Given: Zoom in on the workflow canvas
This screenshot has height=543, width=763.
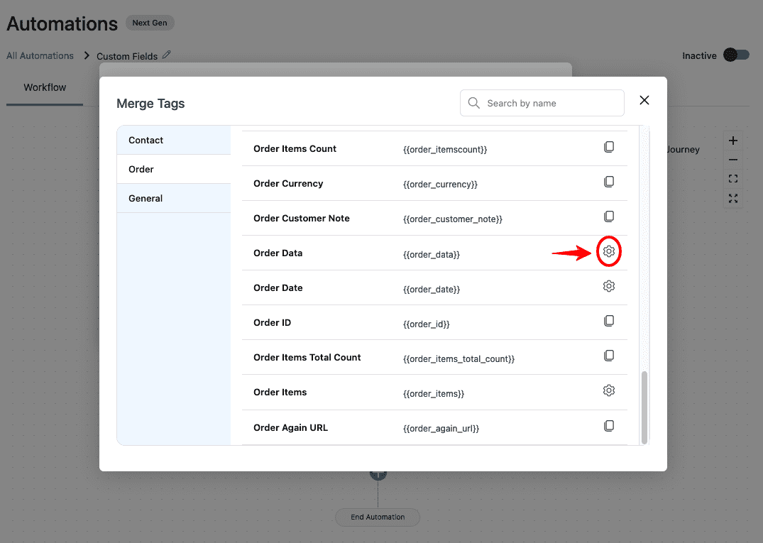Looking at the screenshot, I should 733,140.
